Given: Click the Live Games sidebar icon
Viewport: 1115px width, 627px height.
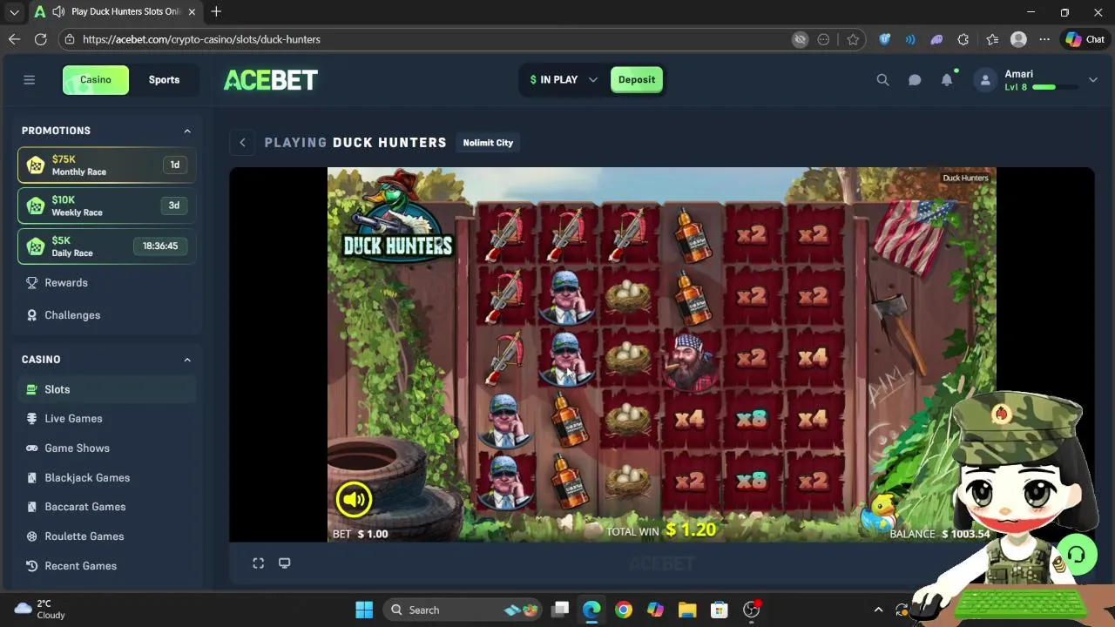Looking at the screenshot, I should [x=32, y=419].
